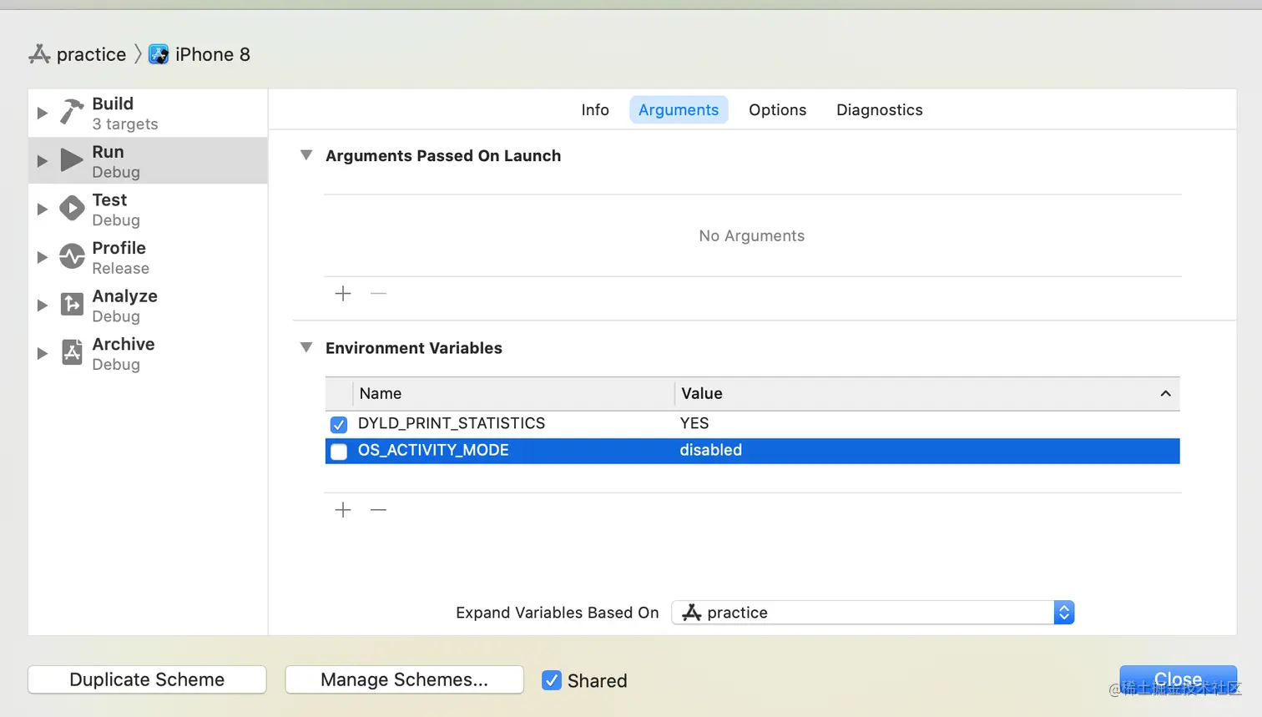Expand the Analyze action disclosure triangle
Image resolution: width=1262 pixels, height=717 pixels.
pos(42,305)
